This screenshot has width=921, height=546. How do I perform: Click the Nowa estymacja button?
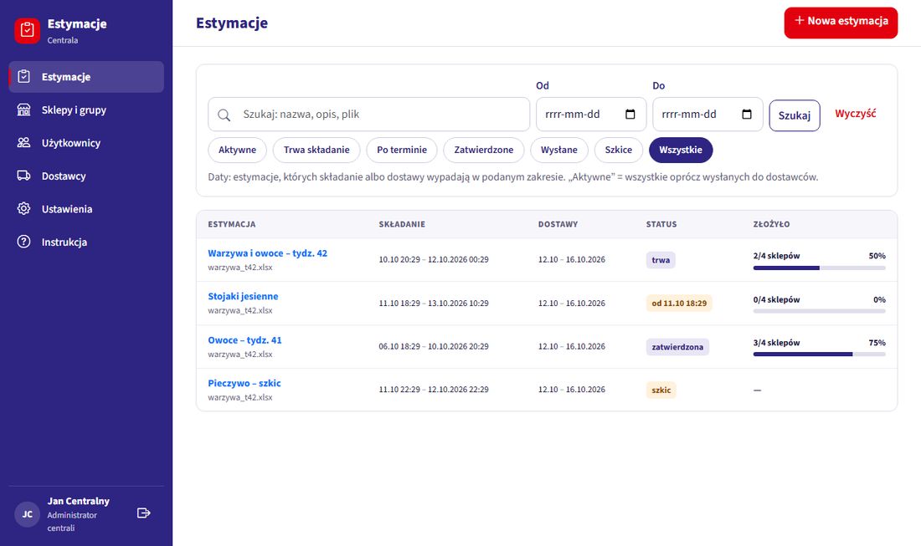pyautogui.click(x=841, y=23)
